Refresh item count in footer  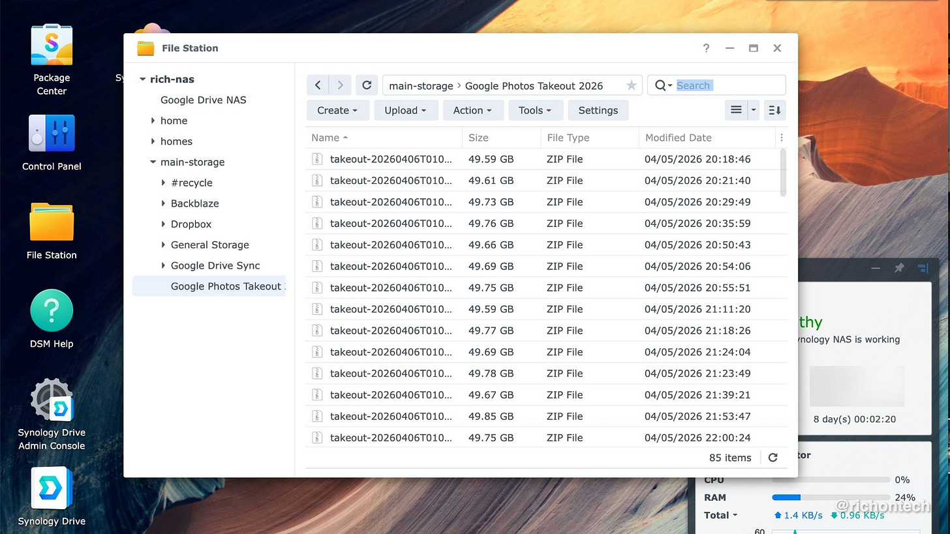[x=773, y=458]
